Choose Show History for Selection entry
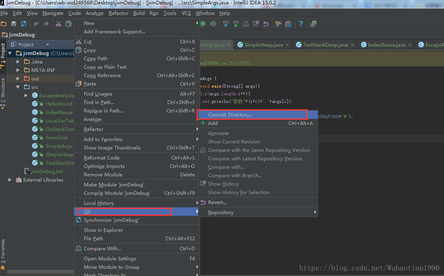The width and height of the screenshot is (444, 276). pos(258,192)
